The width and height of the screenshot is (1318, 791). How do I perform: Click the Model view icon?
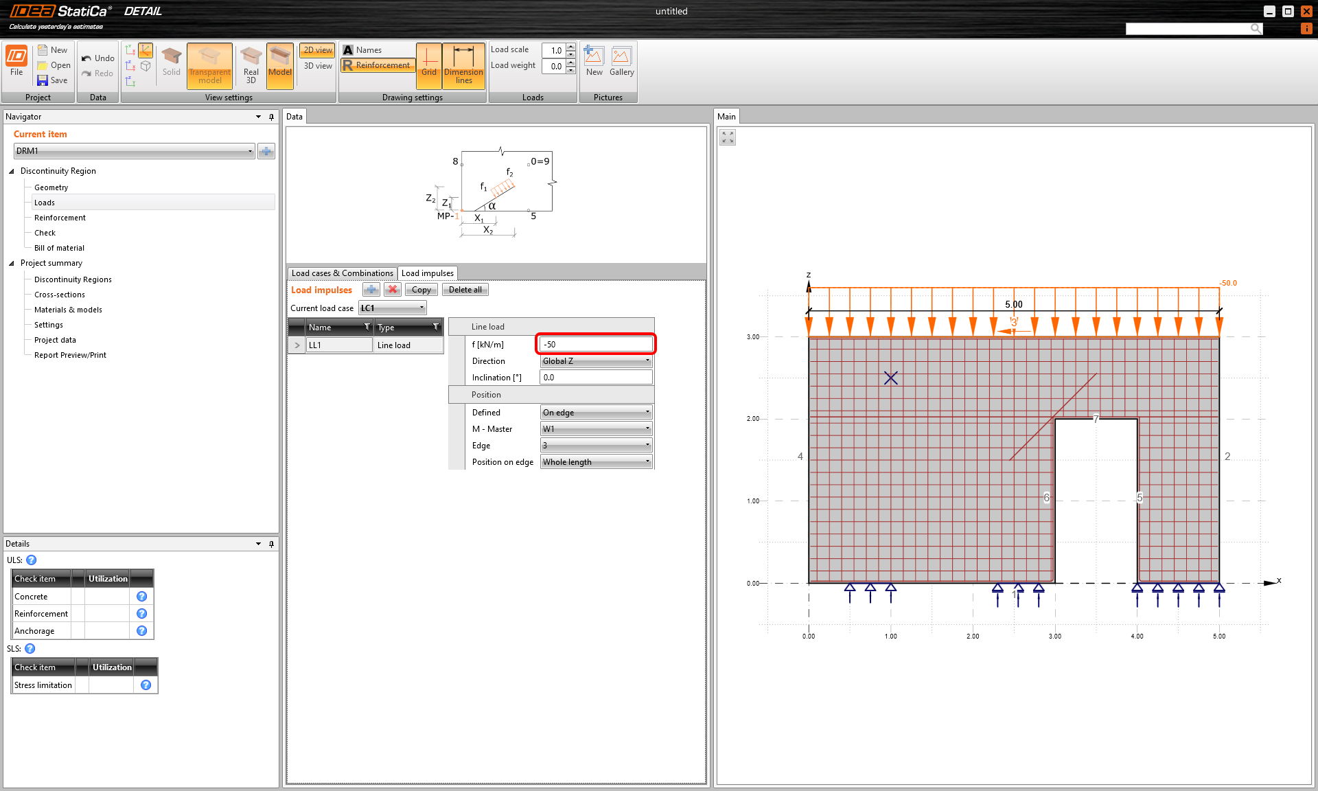tap(279, 65)
